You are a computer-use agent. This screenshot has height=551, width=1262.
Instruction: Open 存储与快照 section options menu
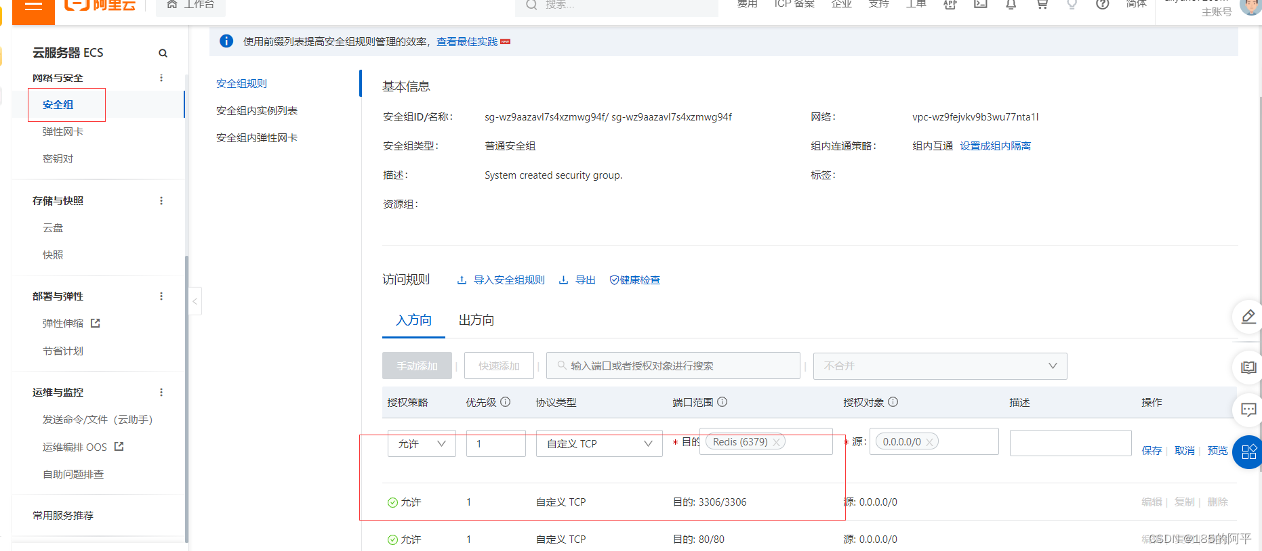click(x=161, y=201)
